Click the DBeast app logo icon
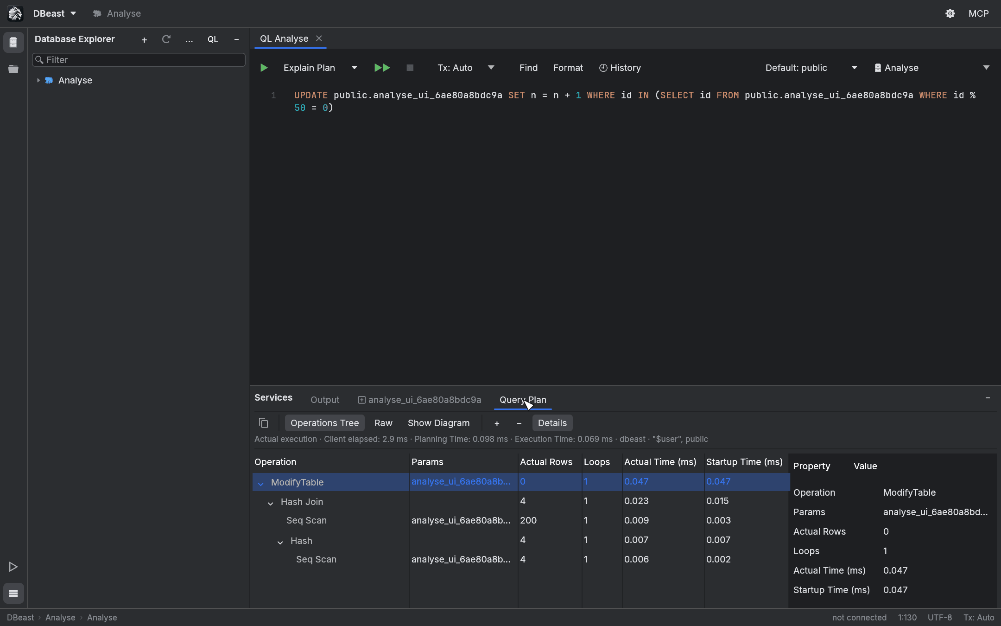 pyautogui.click(x=15, y=13)
